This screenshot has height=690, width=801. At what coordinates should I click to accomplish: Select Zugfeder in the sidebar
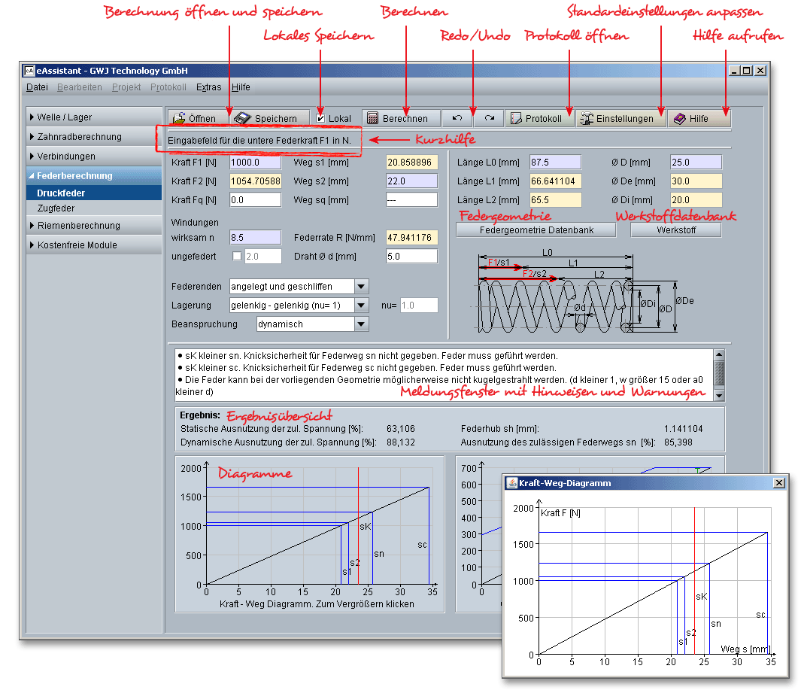tap(56, 208)
